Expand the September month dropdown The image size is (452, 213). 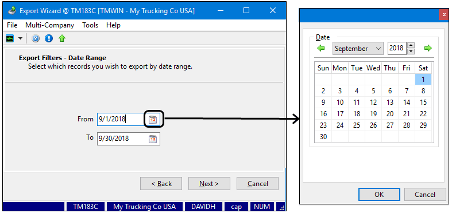(x=358, y=49)
